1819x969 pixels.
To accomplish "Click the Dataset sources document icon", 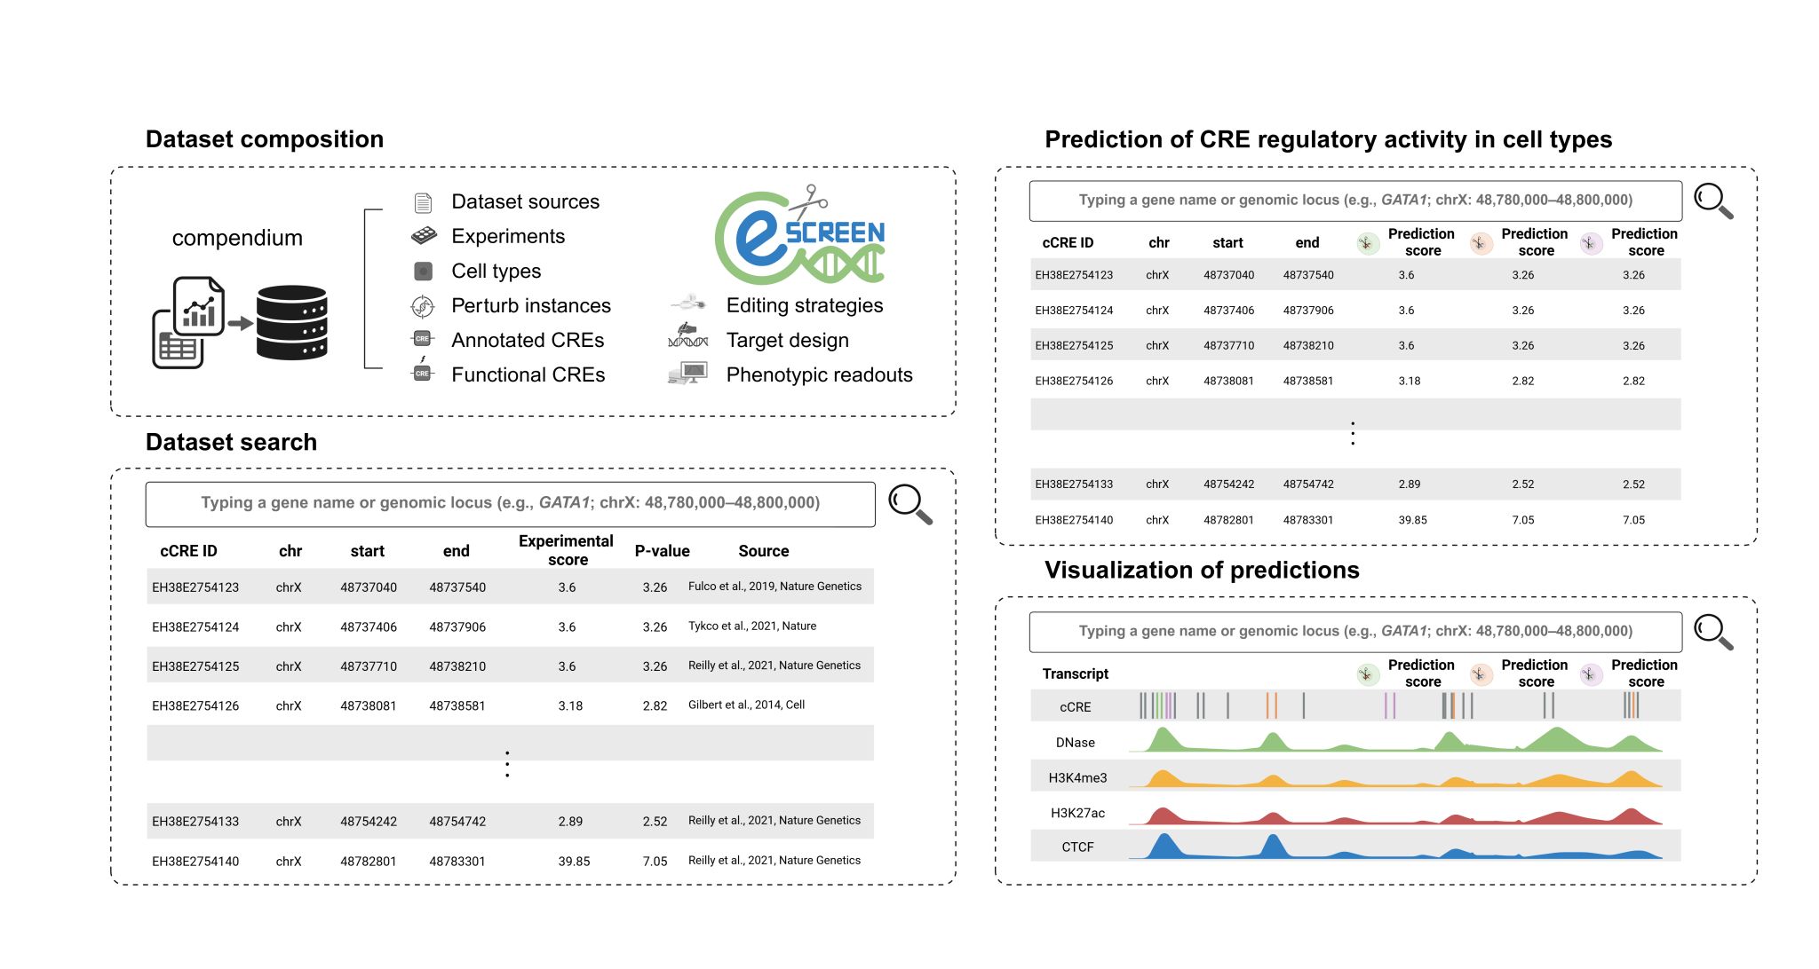I will [x=424, y=202].
